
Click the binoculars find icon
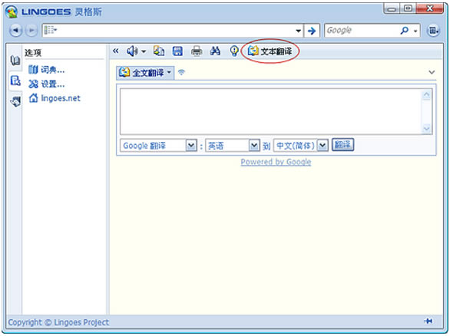[x=215, y=51]
